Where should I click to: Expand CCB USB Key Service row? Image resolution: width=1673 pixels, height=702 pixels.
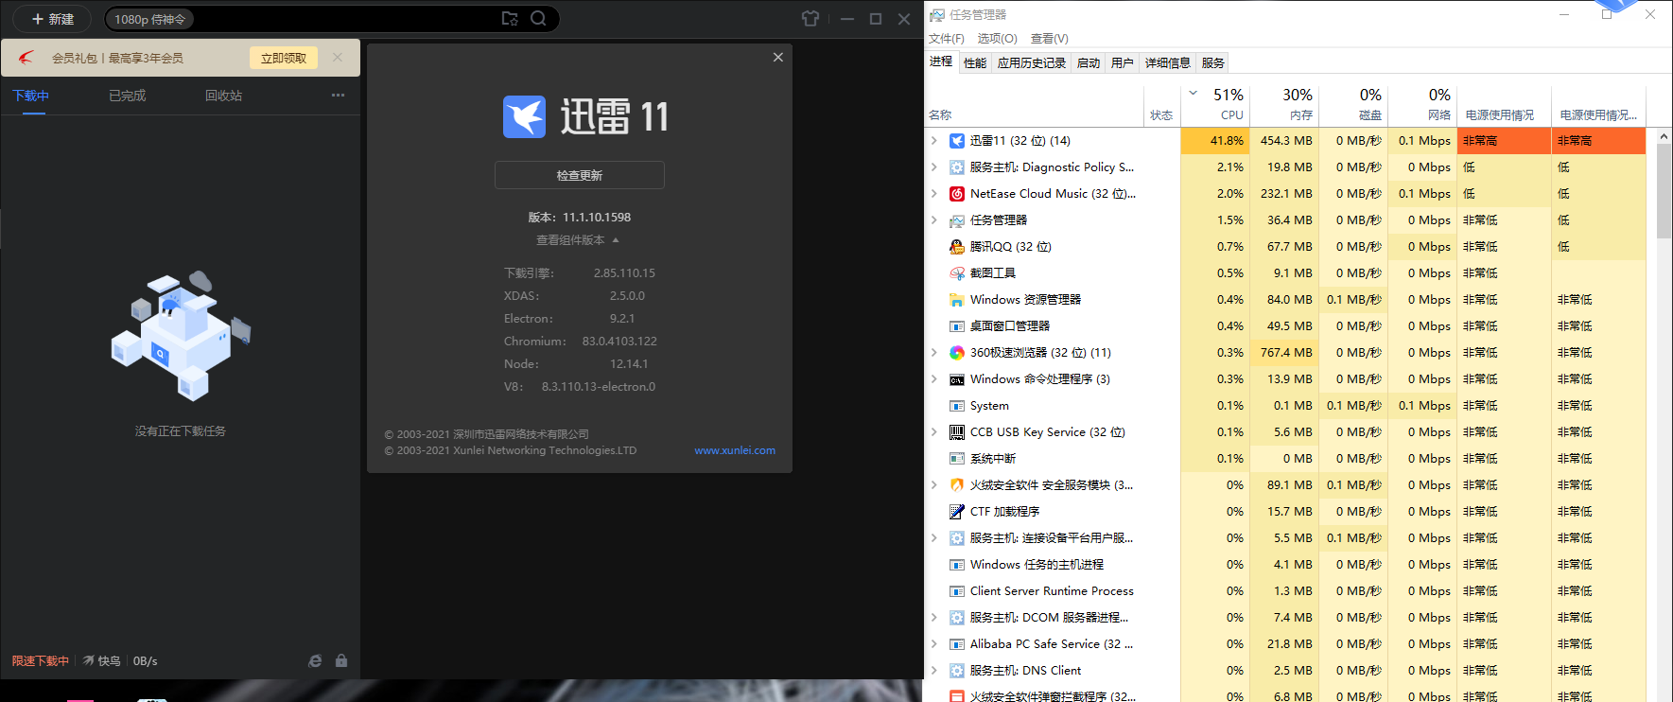click(934, 432)
